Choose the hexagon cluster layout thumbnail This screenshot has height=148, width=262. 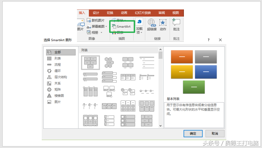[x=109, y=63]
